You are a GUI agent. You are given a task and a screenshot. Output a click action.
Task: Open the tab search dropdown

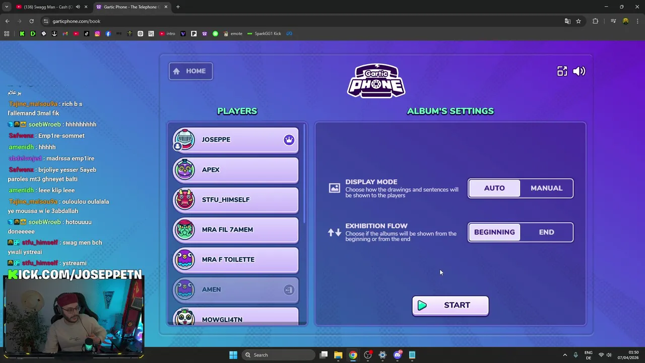tap(7, 7)
